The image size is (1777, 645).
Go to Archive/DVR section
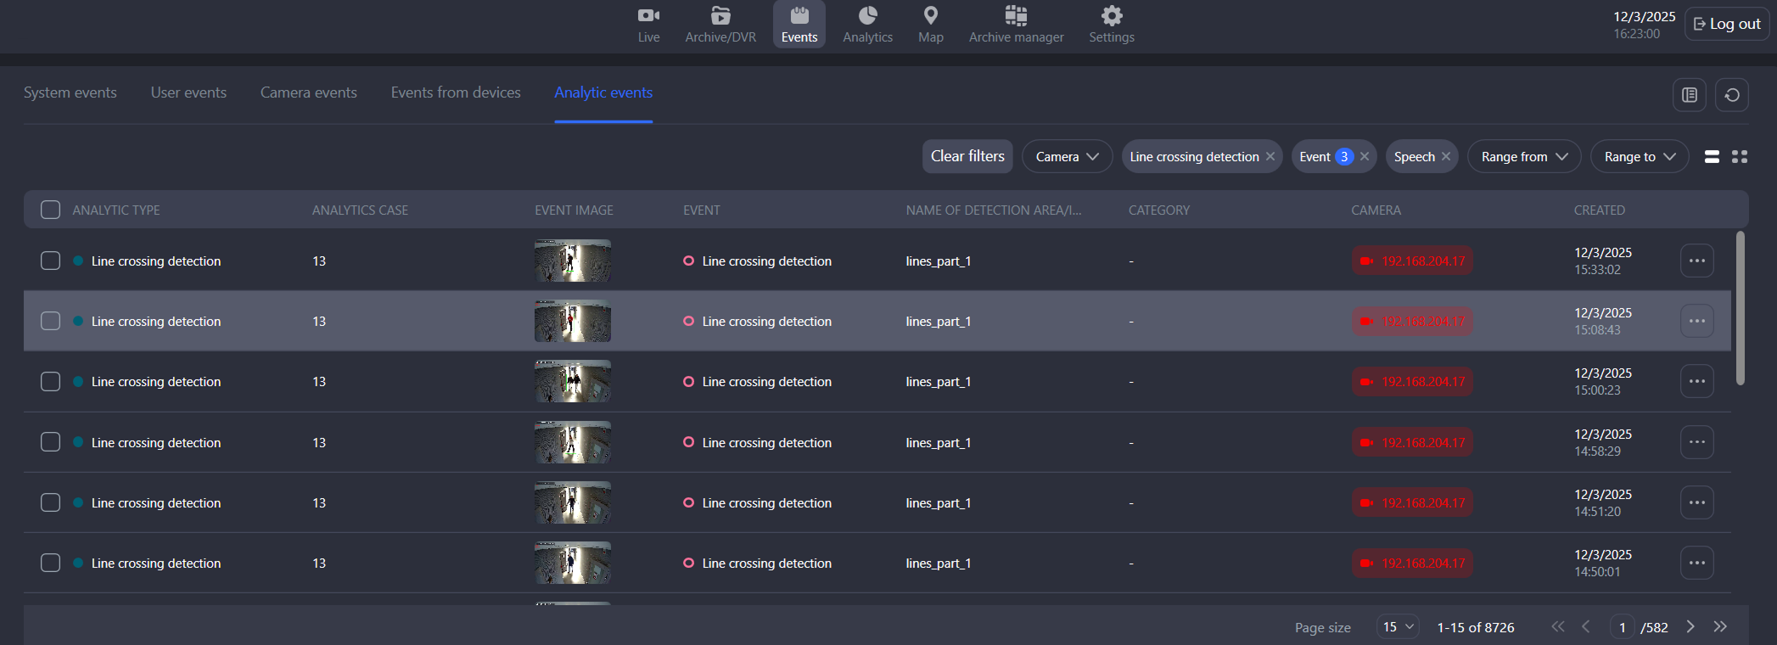click(x=720, y=25)
